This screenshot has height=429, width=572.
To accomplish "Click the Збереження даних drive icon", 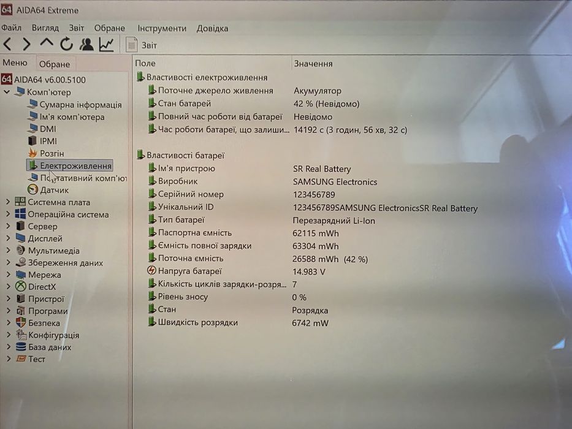I will [x=21, y=262].
